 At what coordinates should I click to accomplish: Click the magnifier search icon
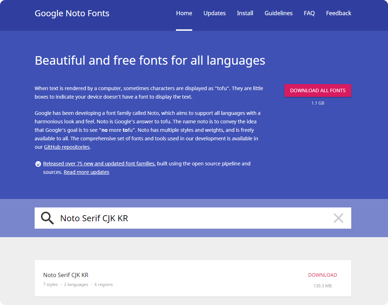click(x=47, y=218)
